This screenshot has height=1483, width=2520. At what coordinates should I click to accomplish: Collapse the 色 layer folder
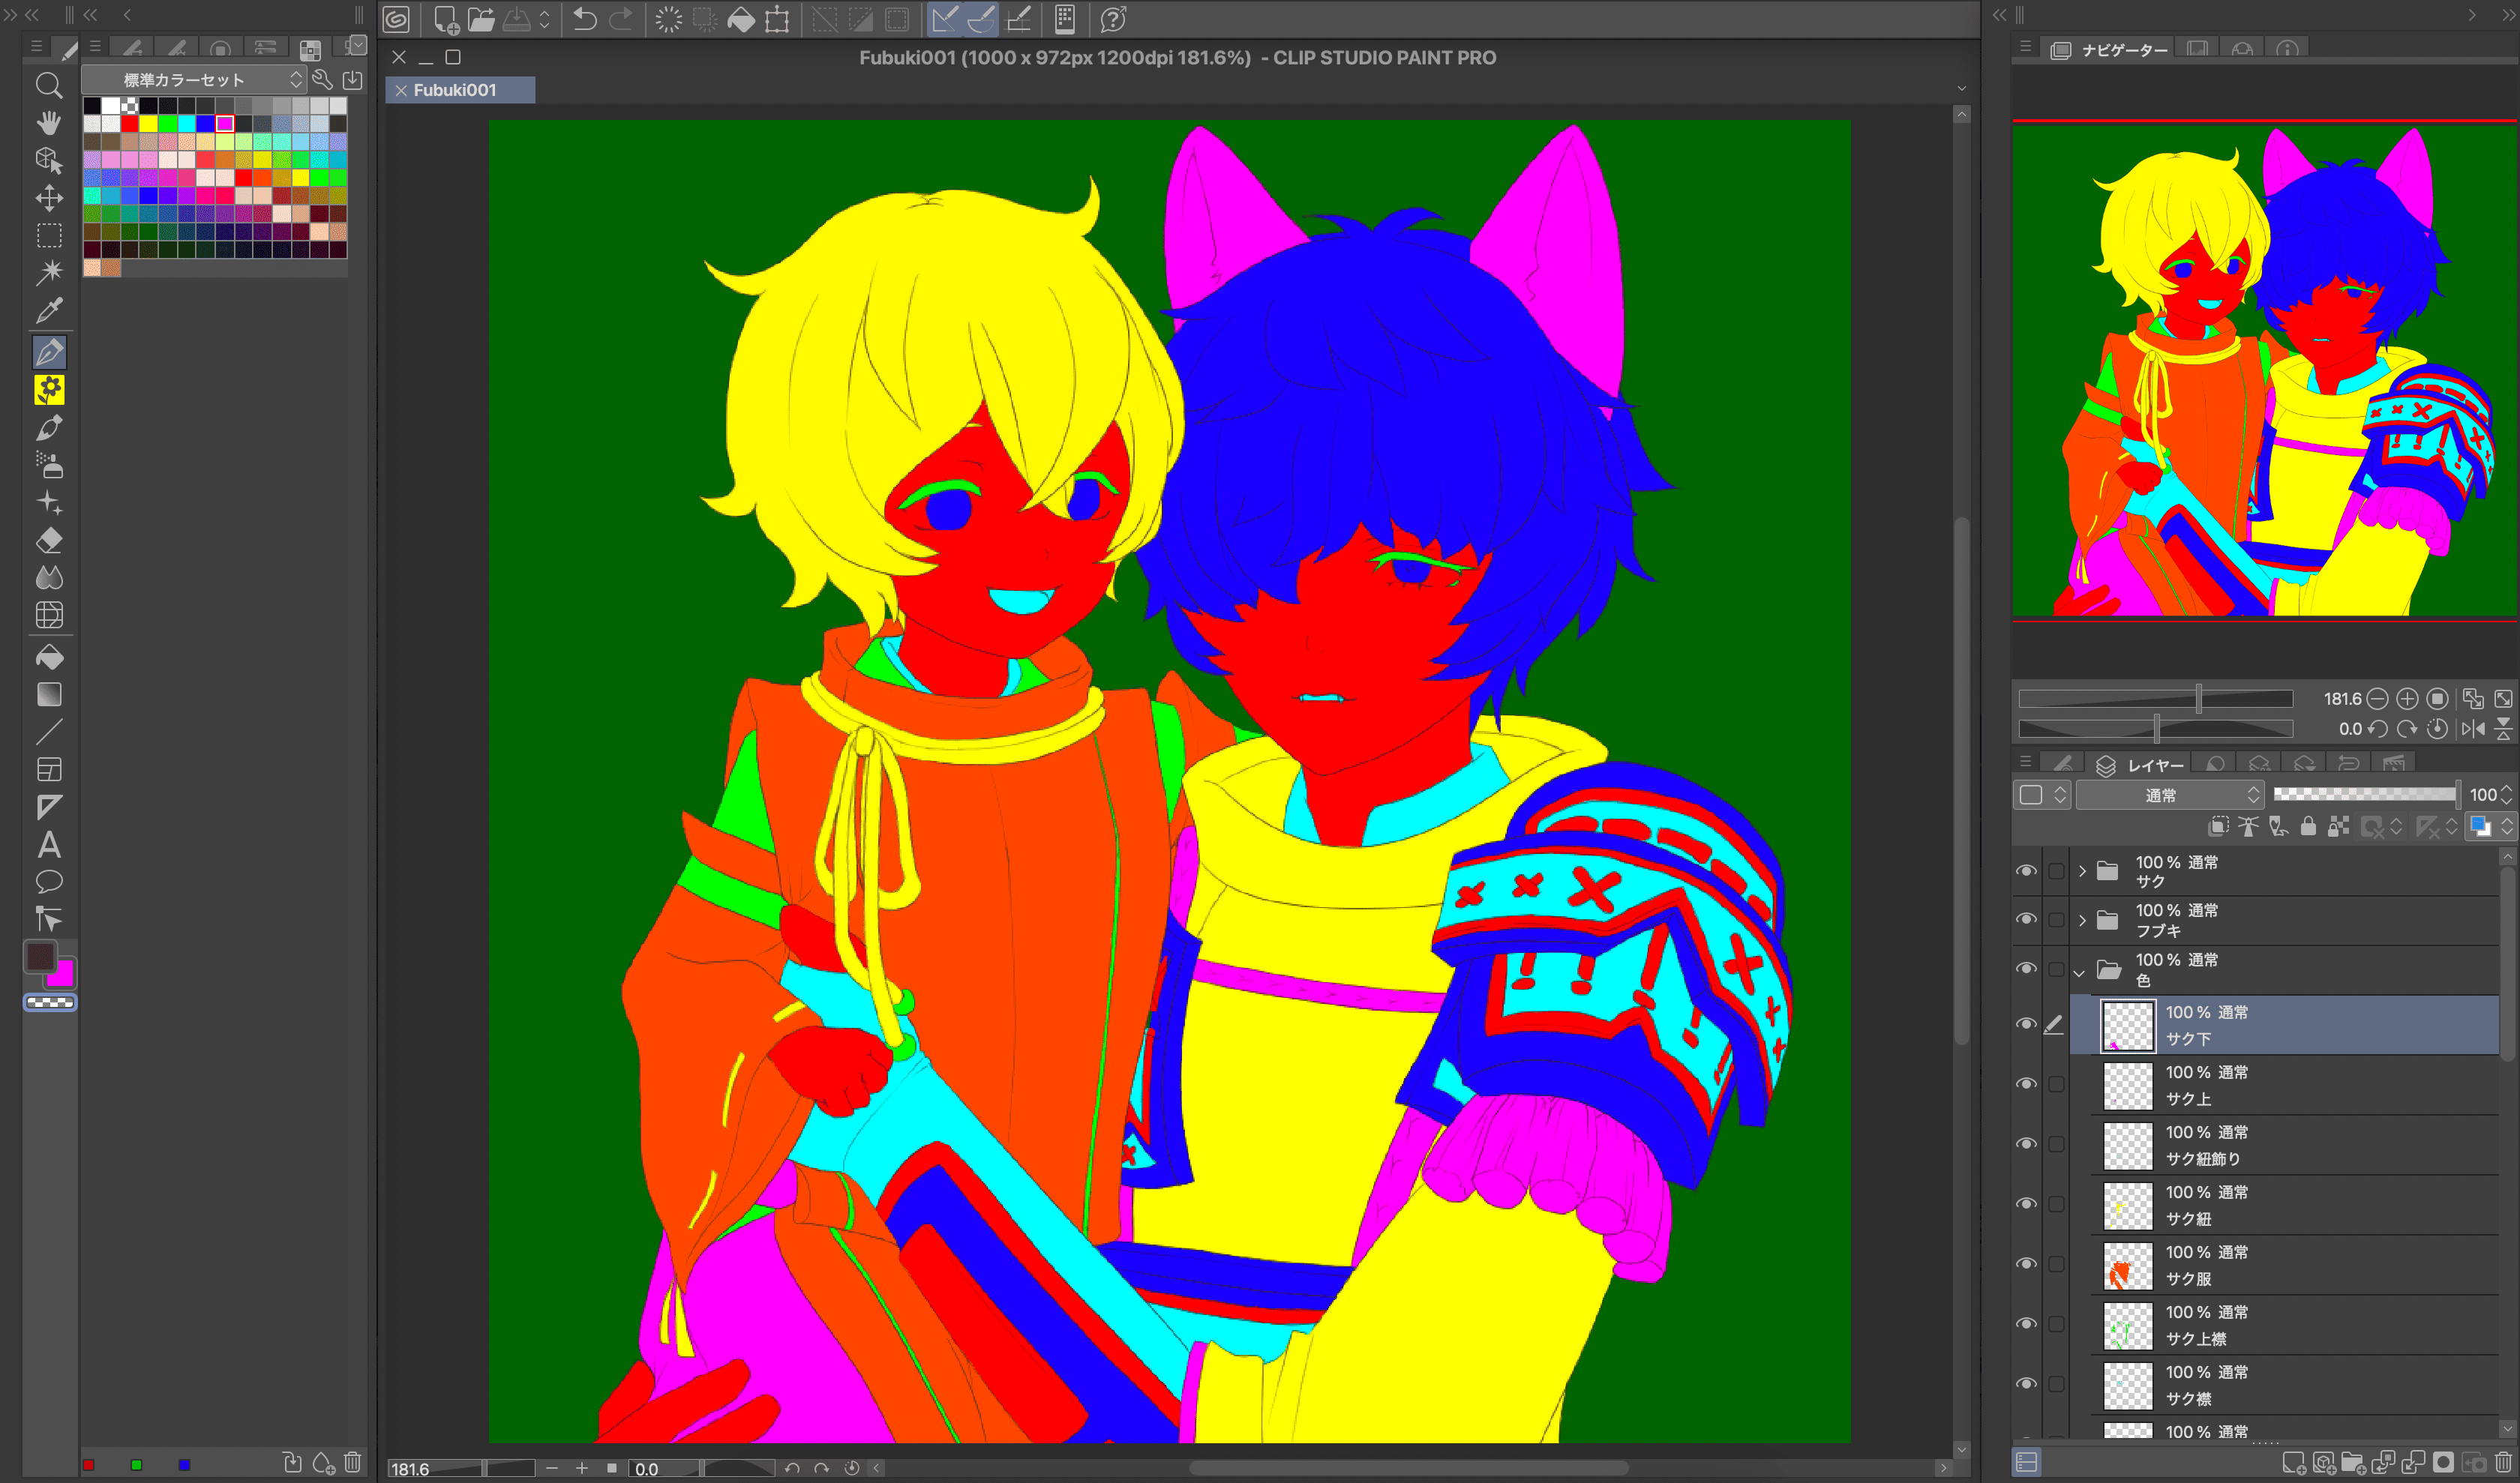pos(2080,972)
